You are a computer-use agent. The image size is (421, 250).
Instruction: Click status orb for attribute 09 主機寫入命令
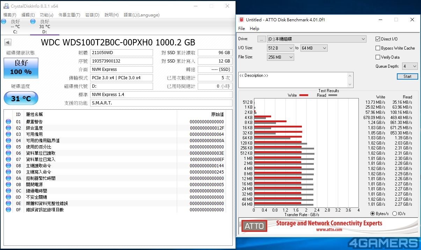[8, 172]
